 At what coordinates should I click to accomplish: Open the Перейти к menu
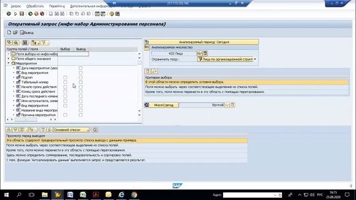coord(57,6)
